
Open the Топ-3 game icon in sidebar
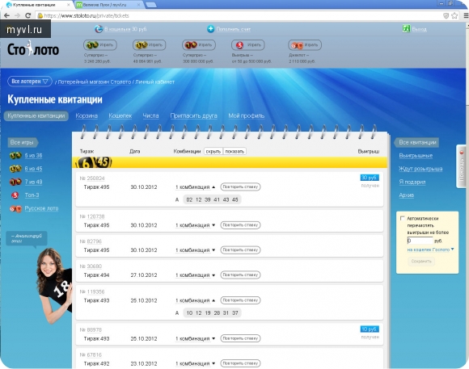[15, 195]
